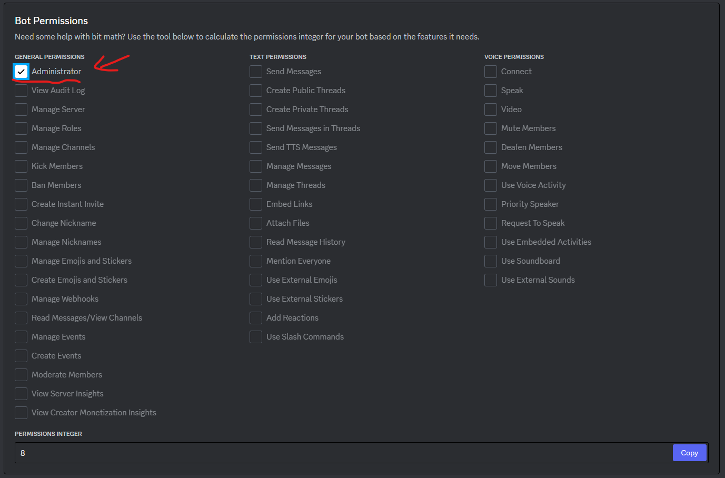The height and width of the screenshot is (478, 725).
Task: Enable the Use Slash Commands permission
Action: 256,336
